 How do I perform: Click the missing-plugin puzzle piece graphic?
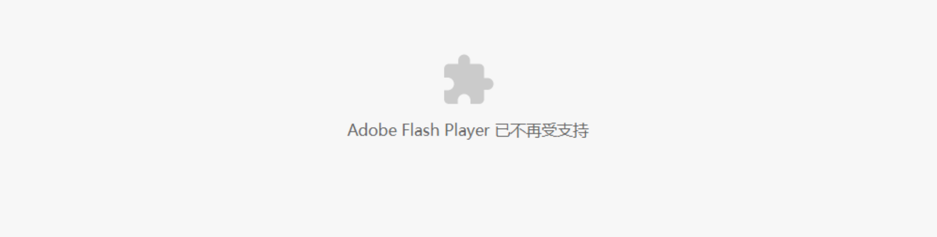click(468, 79)
